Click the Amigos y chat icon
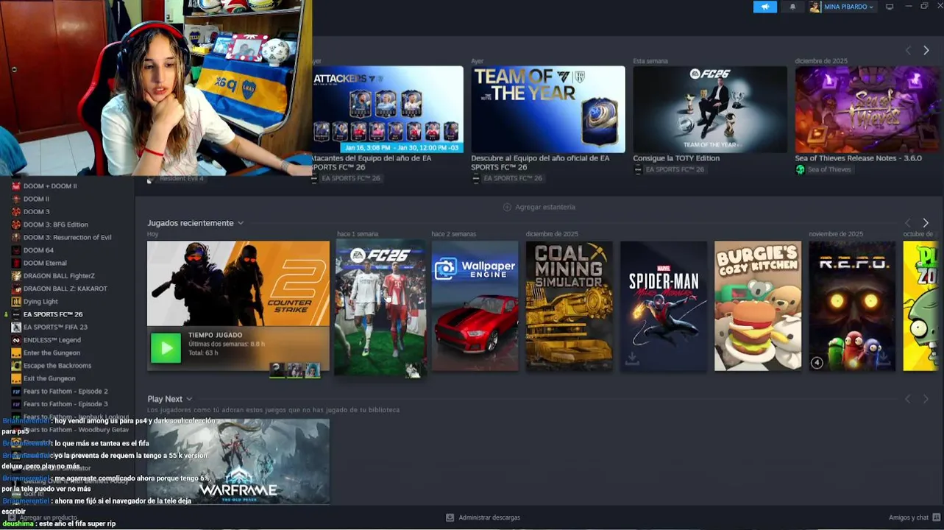This screenshot has height=530, width=944. pyautogui.click(x=936, y=517)
